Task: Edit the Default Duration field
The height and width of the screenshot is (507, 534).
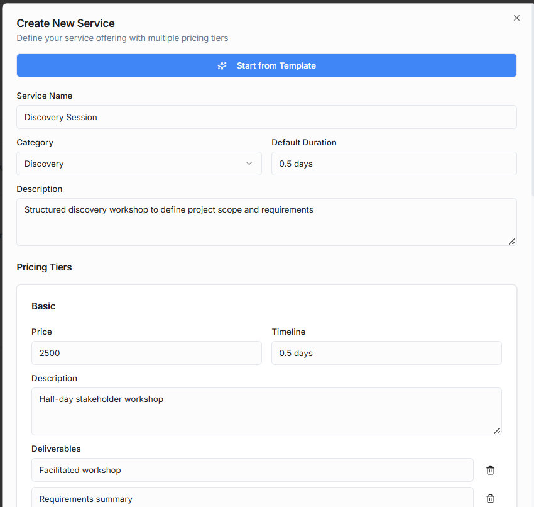Action: click(394, 164)
